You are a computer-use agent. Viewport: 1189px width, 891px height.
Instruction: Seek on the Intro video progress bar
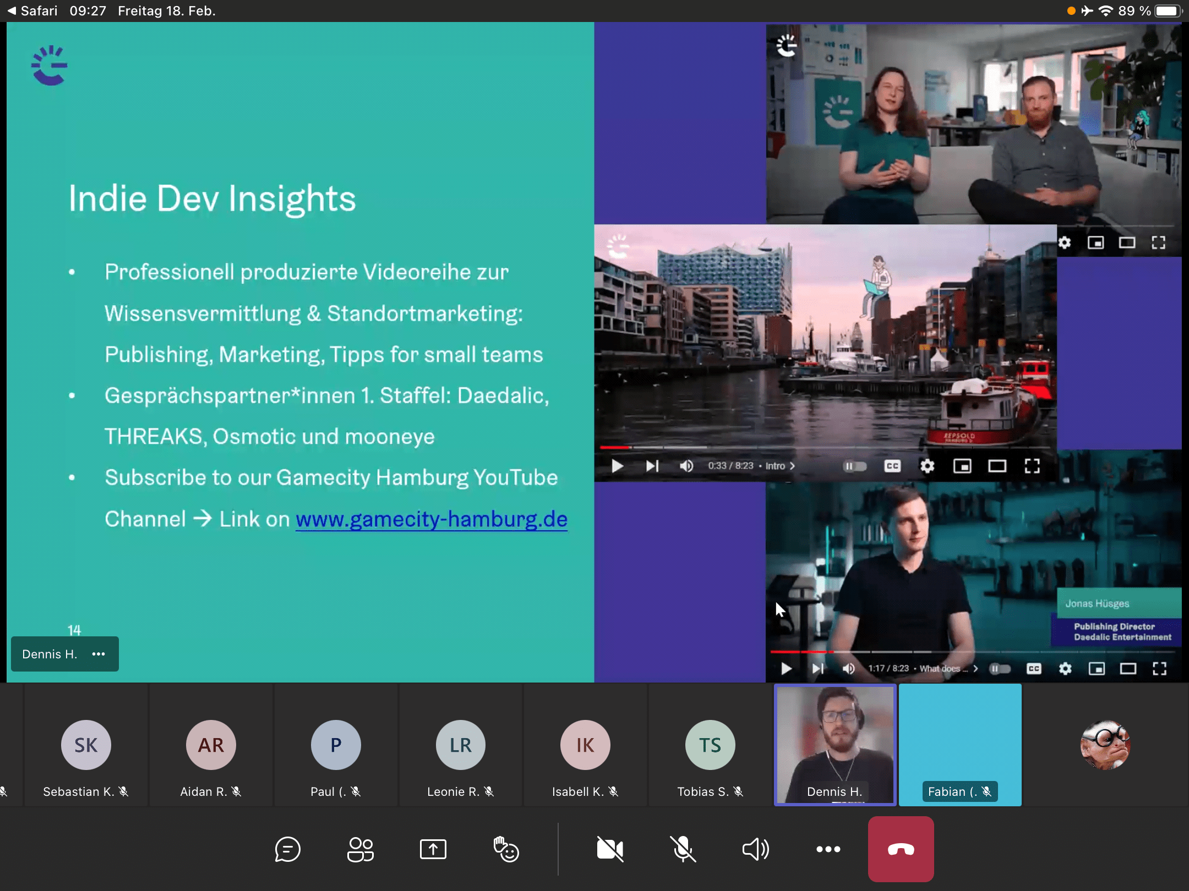pos(826,447)
